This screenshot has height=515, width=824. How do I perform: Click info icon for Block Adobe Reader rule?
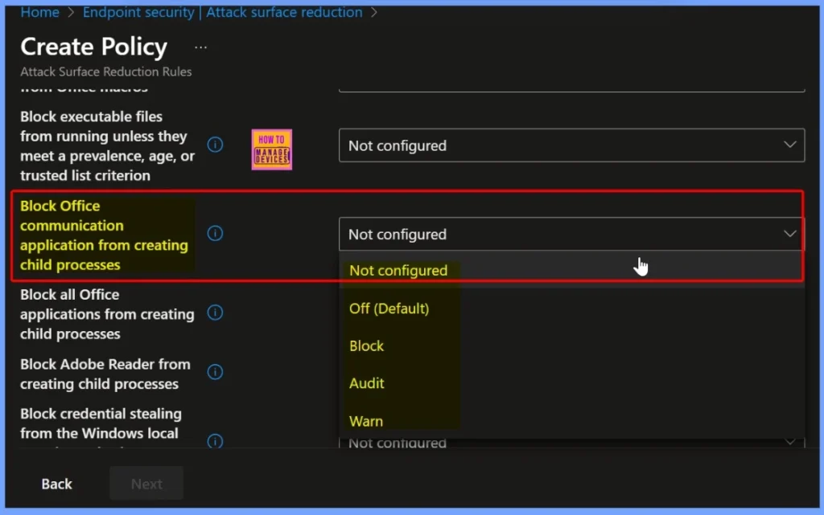(215, 372)
